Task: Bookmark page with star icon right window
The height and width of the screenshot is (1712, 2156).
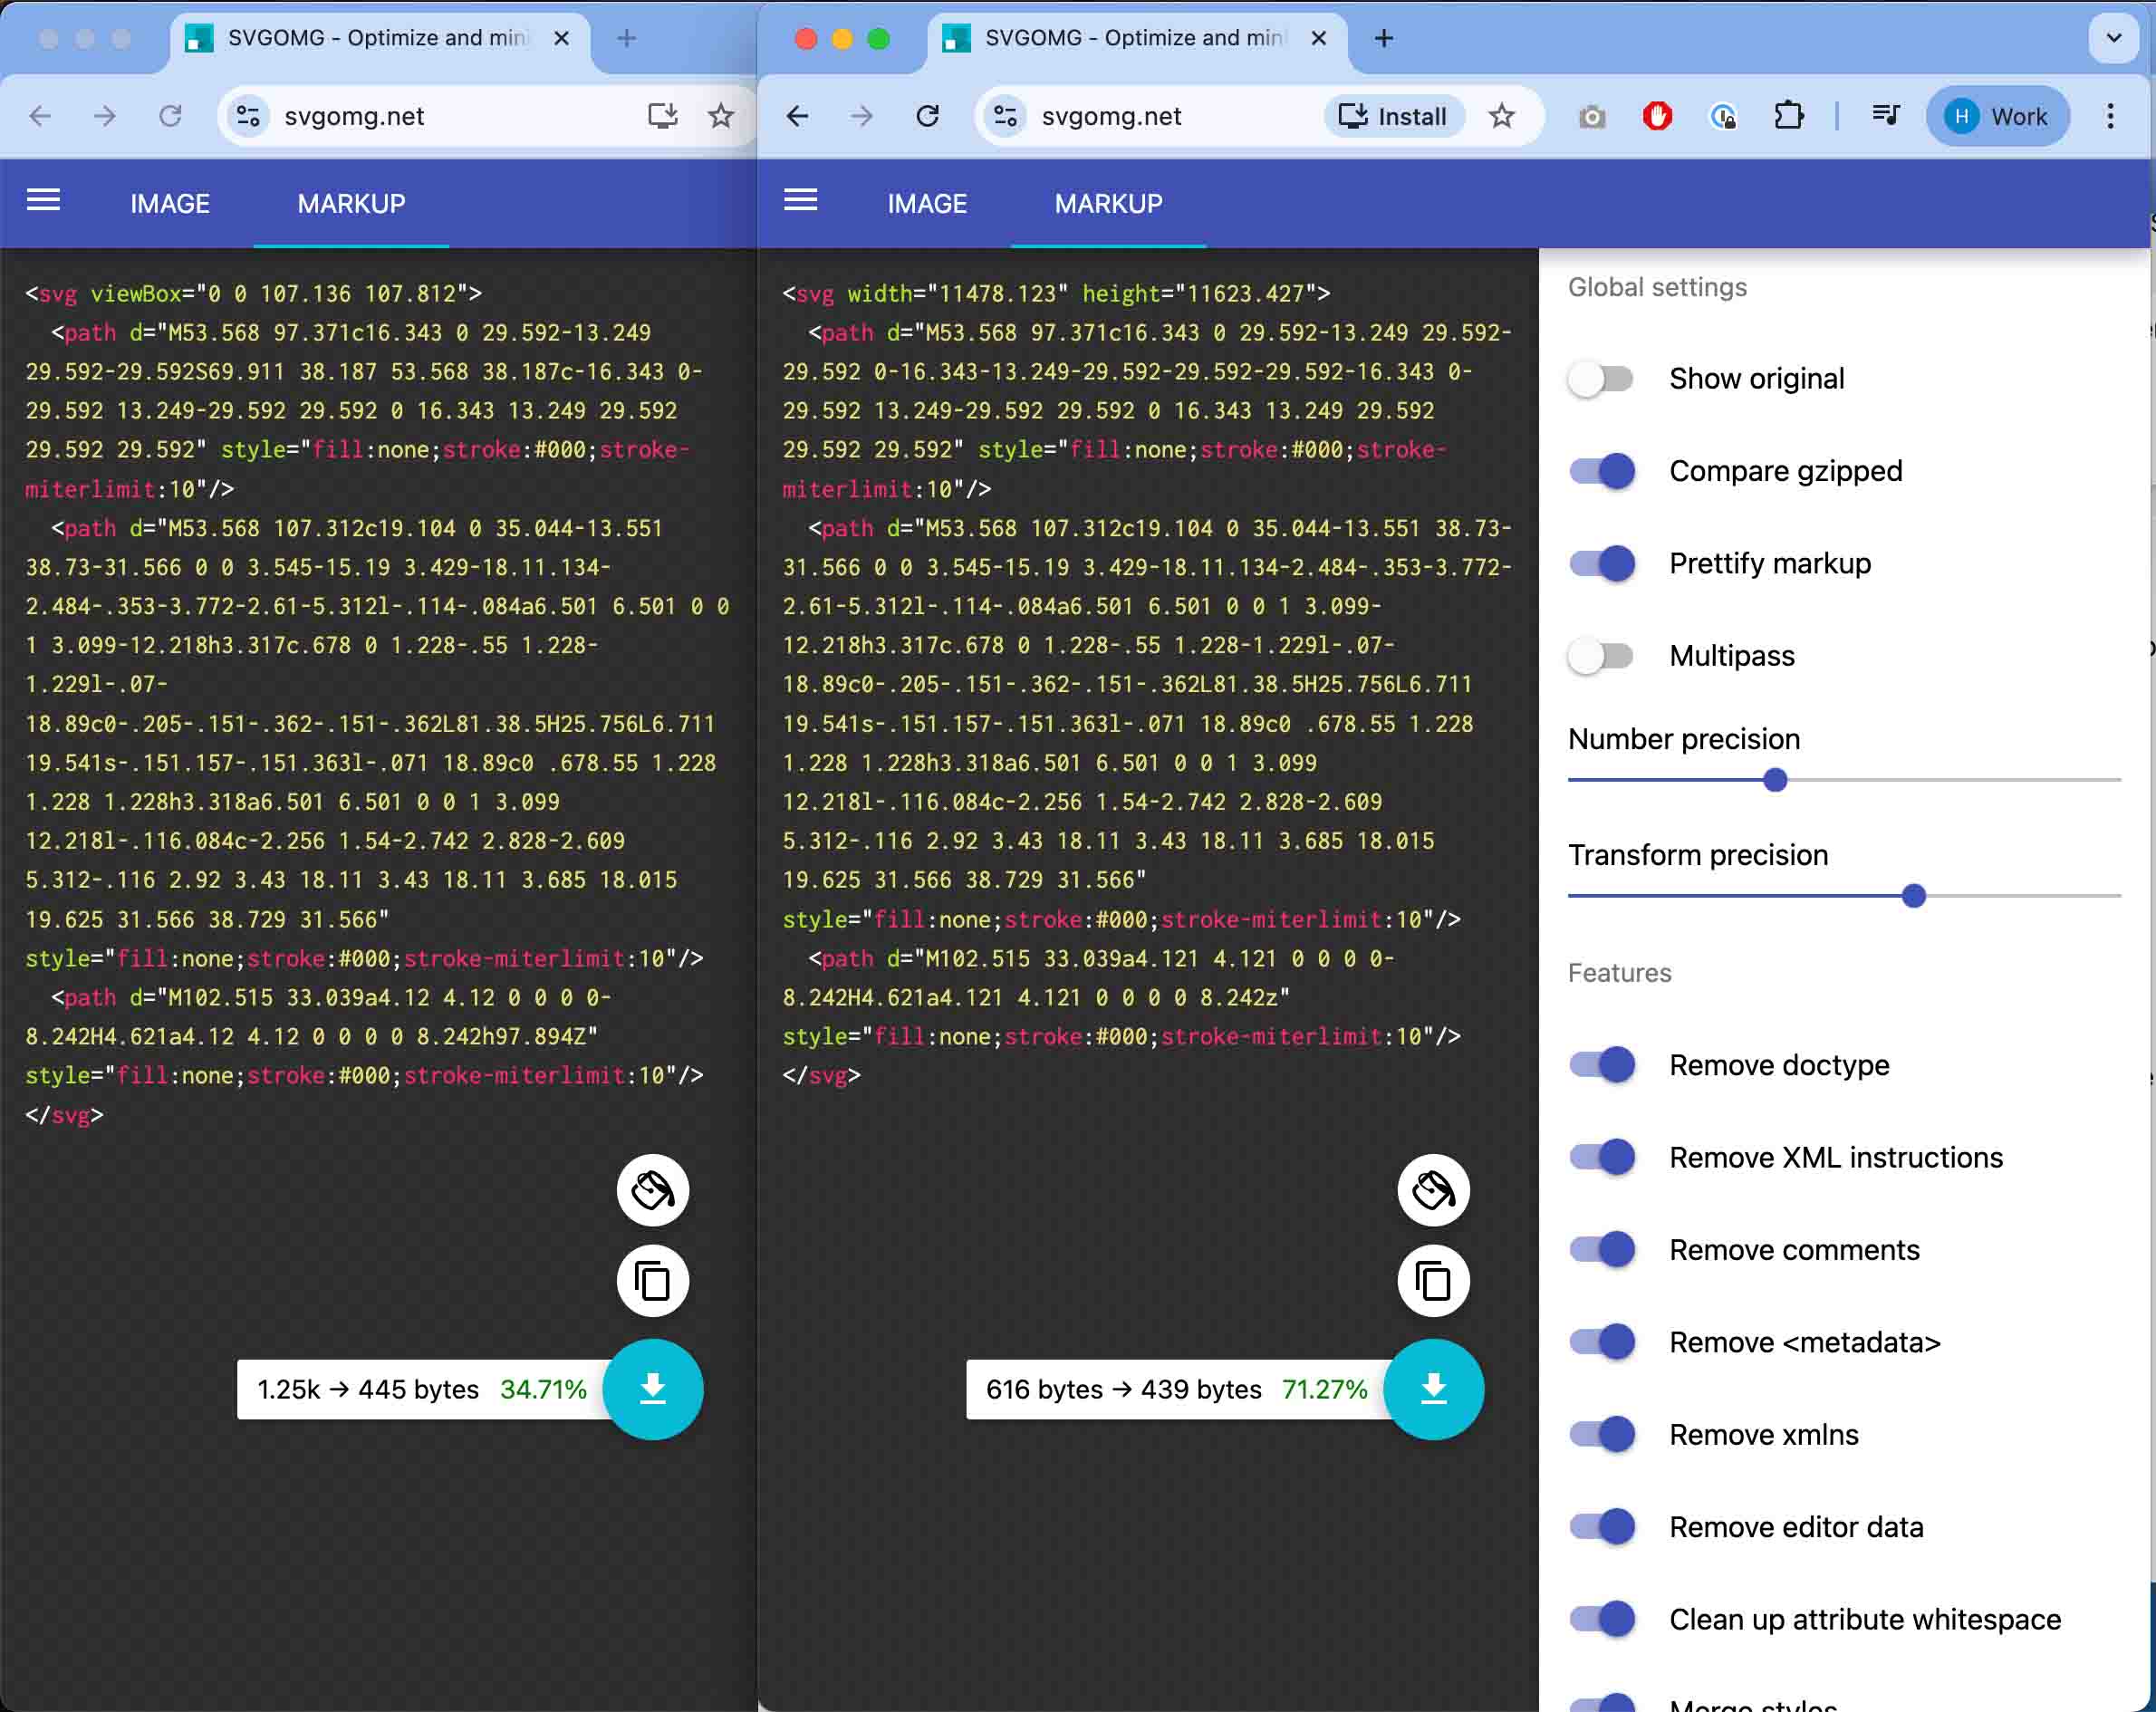Action: click(x=1501, y=117)
